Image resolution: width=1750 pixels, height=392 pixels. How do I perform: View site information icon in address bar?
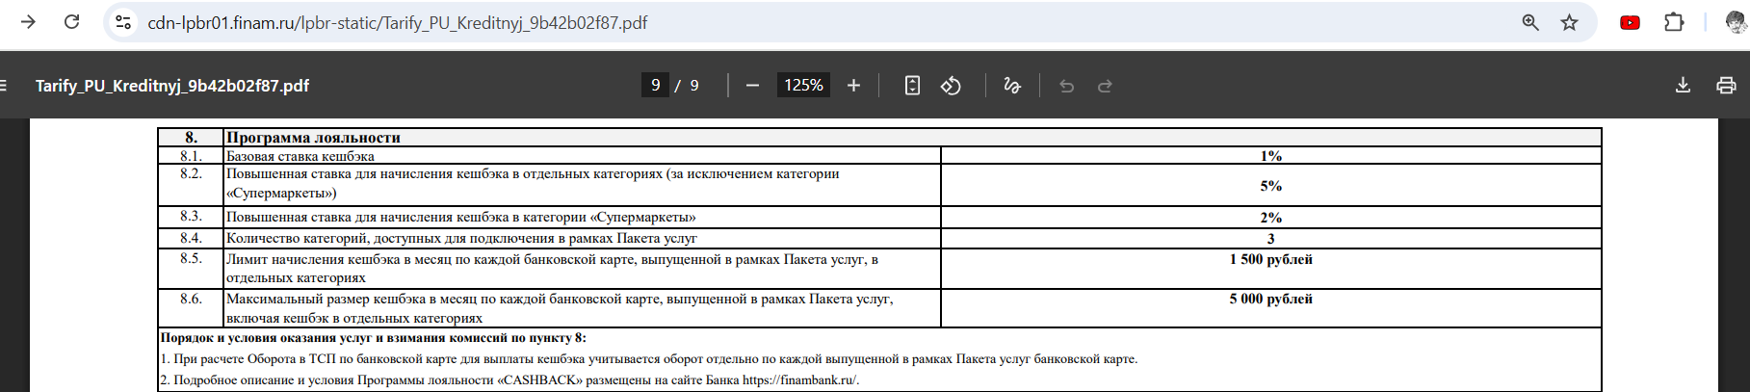click(123, 22)
